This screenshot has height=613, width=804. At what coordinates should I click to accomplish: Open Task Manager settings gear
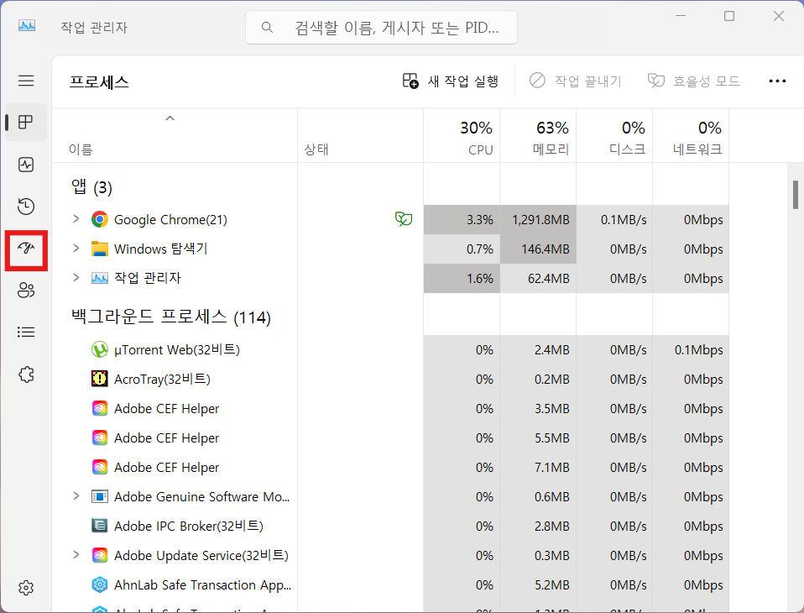click(26, 588)
